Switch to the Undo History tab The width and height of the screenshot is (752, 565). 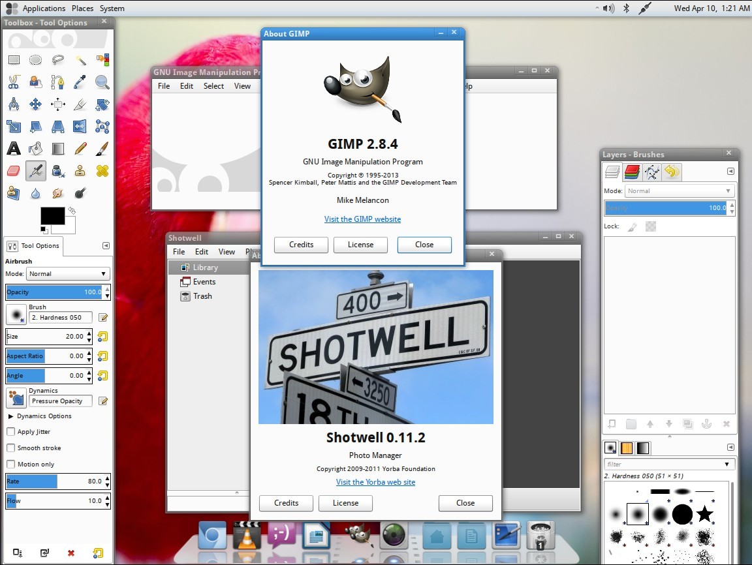[x=672, y=172]
